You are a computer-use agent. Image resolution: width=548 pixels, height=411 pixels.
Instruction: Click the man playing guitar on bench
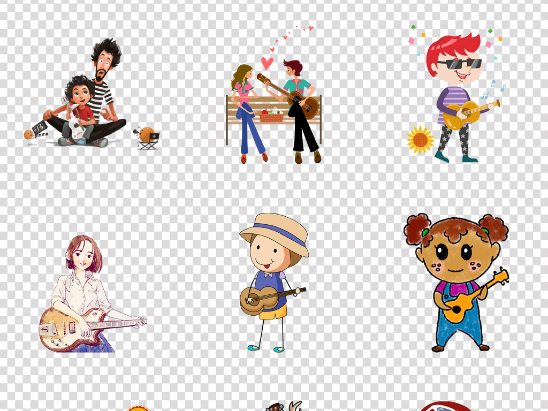pos(300,107)
